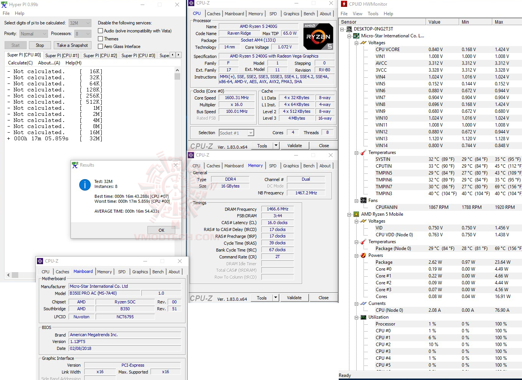Open the Processors count dropdown
Screen dimensions: 522x380
click(82, 34)
